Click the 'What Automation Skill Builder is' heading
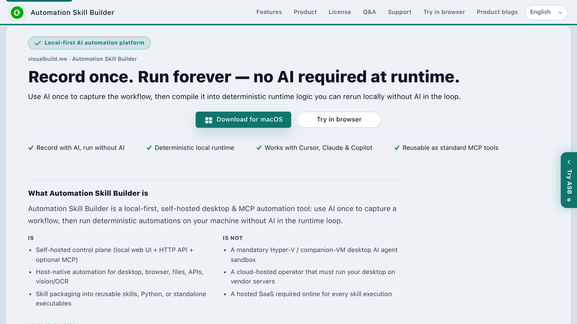577x324 pixels. coord(88,193)
